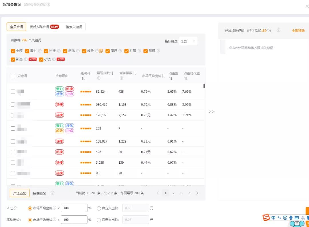The height and width of the screenshot is (227, 309).
Task: Sort by 展现指数 using its sort arrows
Action: coord(112,73)
